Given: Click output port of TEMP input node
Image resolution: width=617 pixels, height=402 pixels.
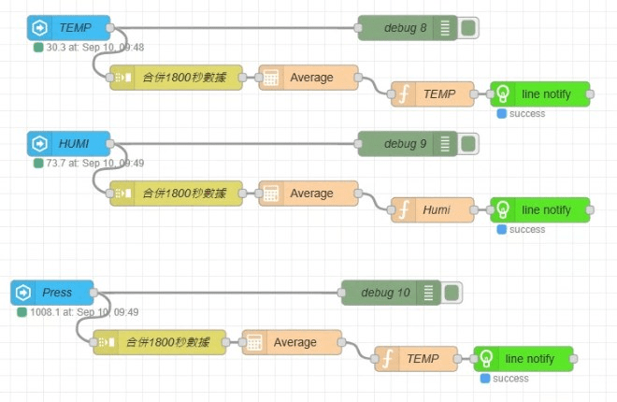Looking at the screenshot, I should pos(110,28).
